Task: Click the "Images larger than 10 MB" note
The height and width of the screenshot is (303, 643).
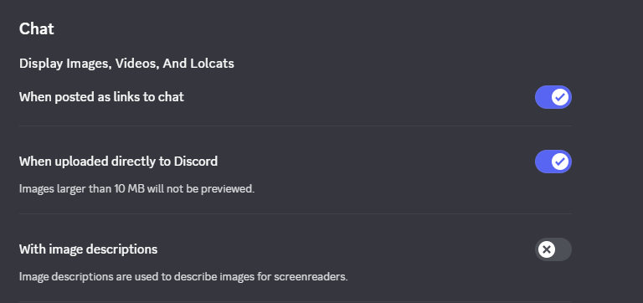Action: (x=136, y=189)
